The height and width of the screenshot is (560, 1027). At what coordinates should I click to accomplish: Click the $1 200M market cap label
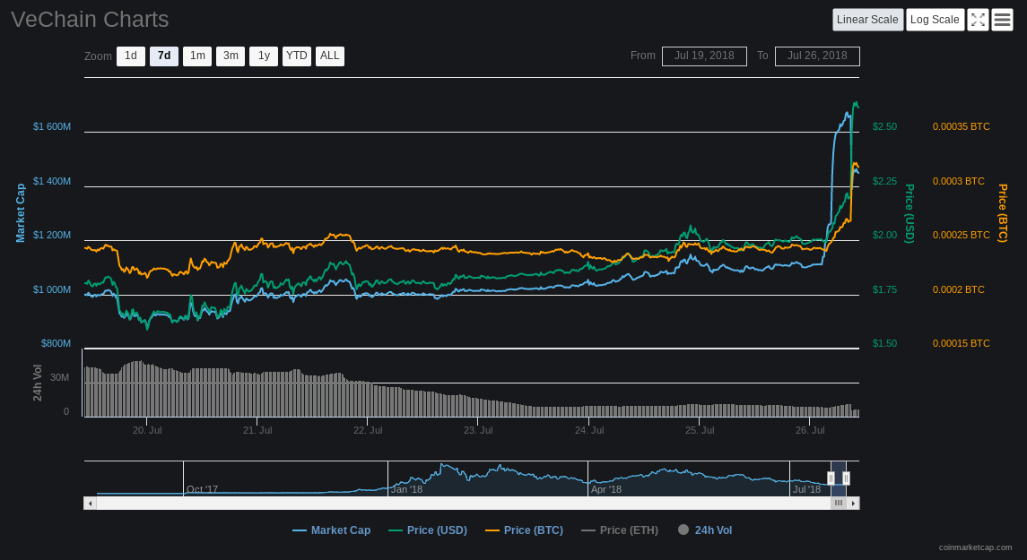pos(52,236)
